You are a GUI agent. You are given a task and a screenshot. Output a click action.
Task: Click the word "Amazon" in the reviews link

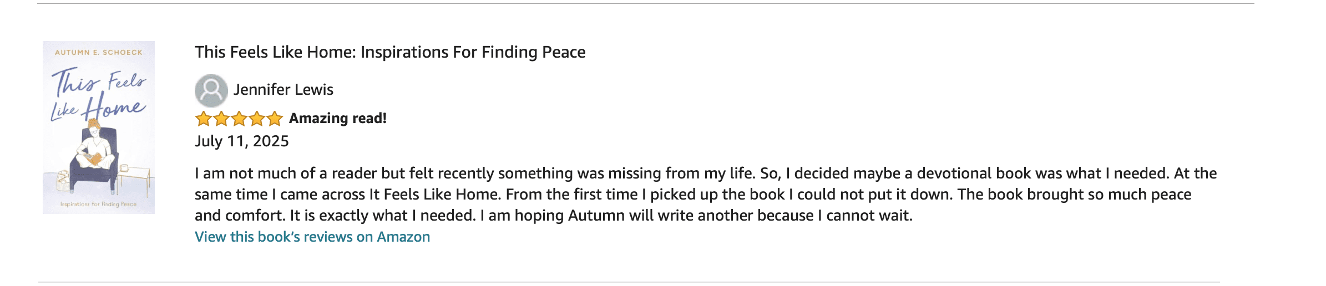click(x=403, y=237)
